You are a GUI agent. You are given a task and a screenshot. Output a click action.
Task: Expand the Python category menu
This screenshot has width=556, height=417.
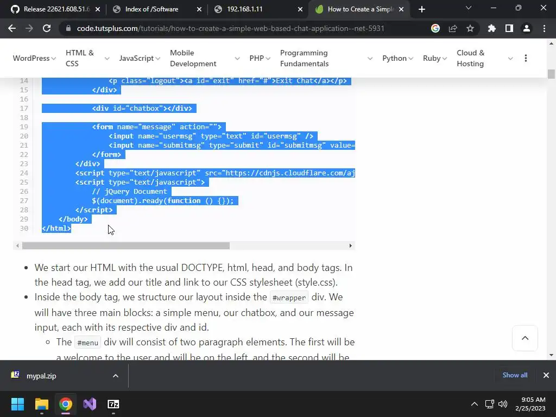397,58
